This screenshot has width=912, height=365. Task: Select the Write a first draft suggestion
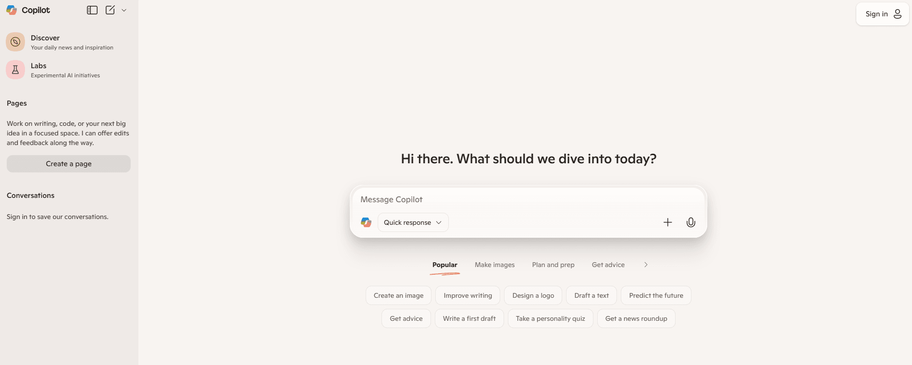(x=469, y=318)
